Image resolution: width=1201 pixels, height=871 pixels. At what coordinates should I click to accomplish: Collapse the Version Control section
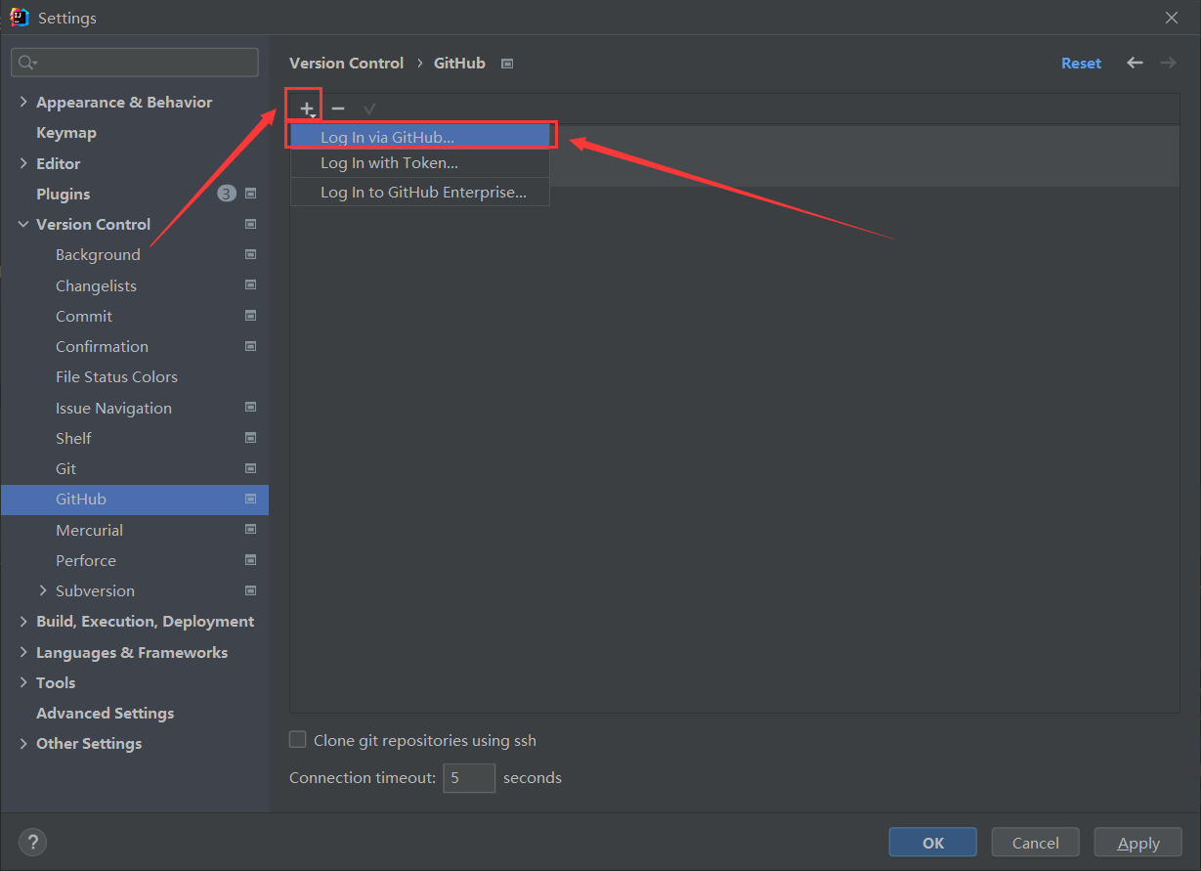(23, 224)
